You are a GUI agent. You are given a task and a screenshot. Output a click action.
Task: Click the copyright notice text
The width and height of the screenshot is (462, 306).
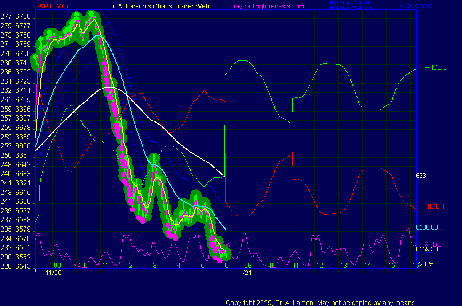click(x=321, y=302)
